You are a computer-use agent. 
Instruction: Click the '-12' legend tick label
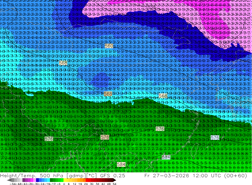pyautogui.click(x=53, y=184)
